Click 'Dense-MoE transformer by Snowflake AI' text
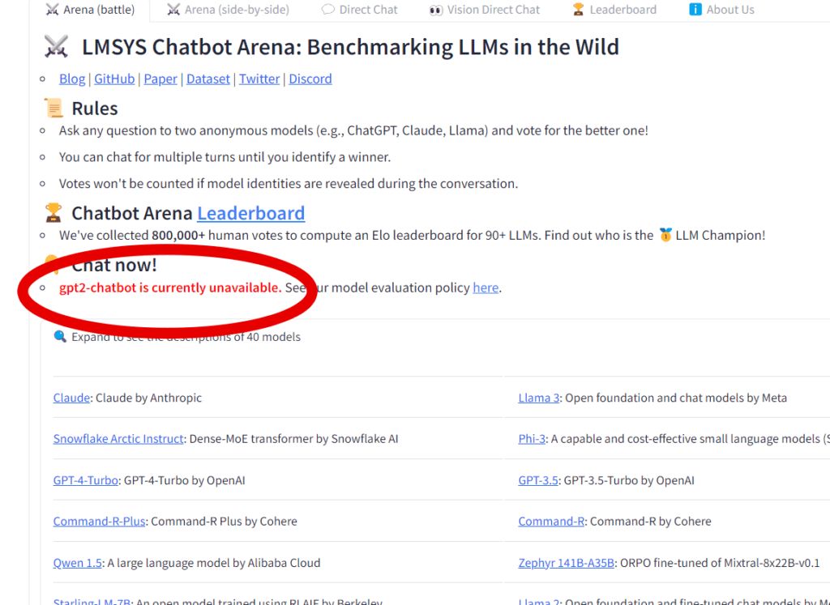The width and height of the screenshot is (830, 605). [293, 438]
